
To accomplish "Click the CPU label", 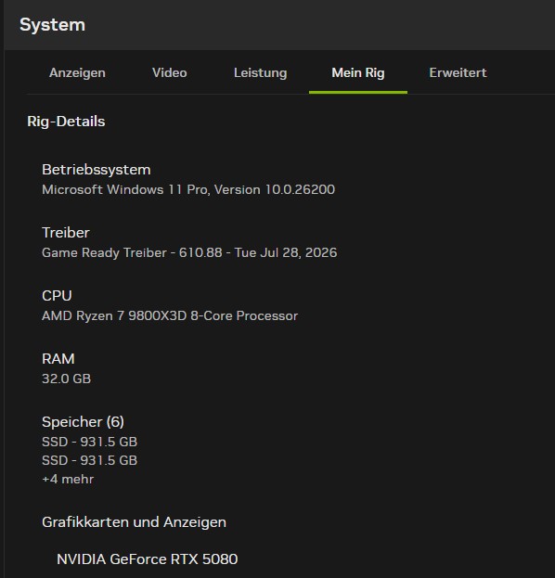I will [57, 296].
